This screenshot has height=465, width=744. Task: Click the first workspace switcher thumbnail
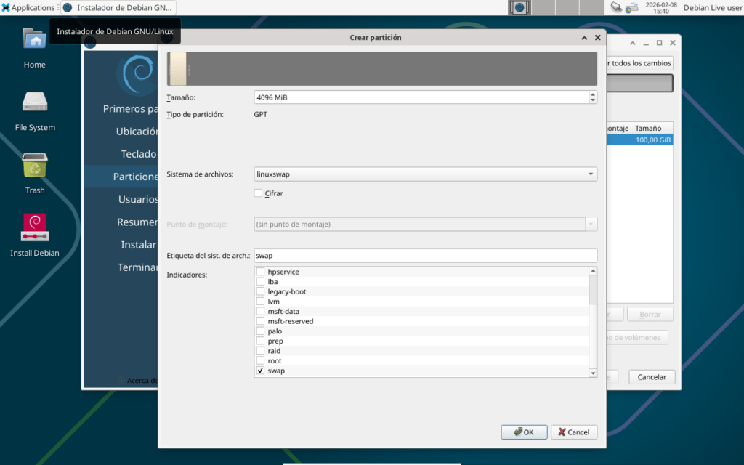(519, 7)
